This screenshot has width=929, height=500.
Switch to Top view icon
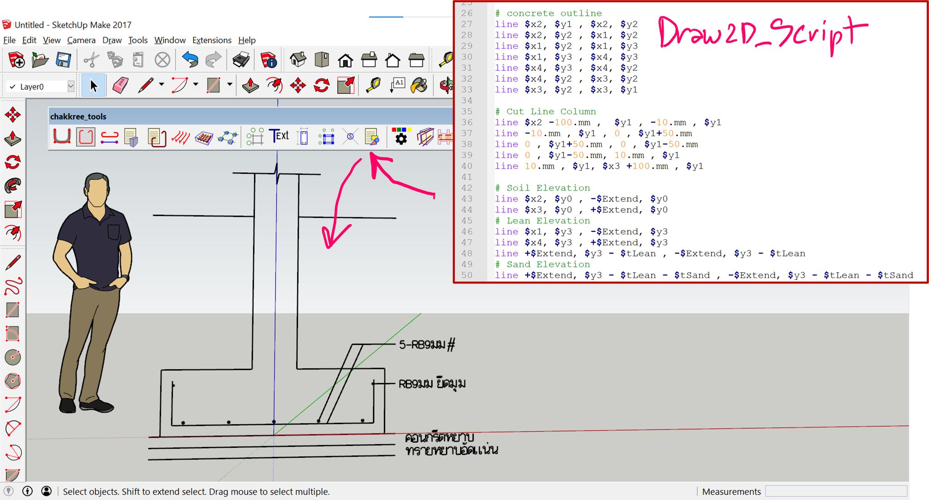point(322,60)
